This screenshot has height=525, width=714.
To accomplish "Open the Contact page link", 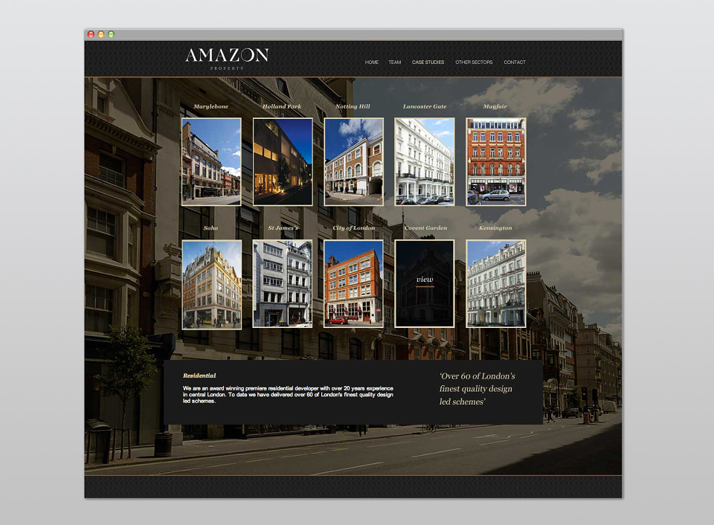I will 515,62.
